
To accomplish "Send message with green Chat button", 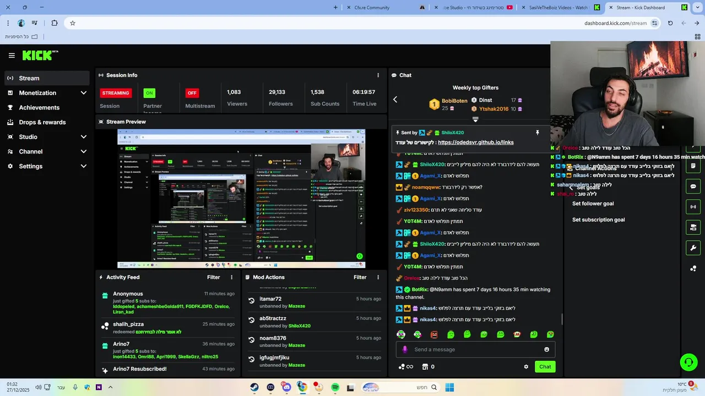I will click(545, 367).
